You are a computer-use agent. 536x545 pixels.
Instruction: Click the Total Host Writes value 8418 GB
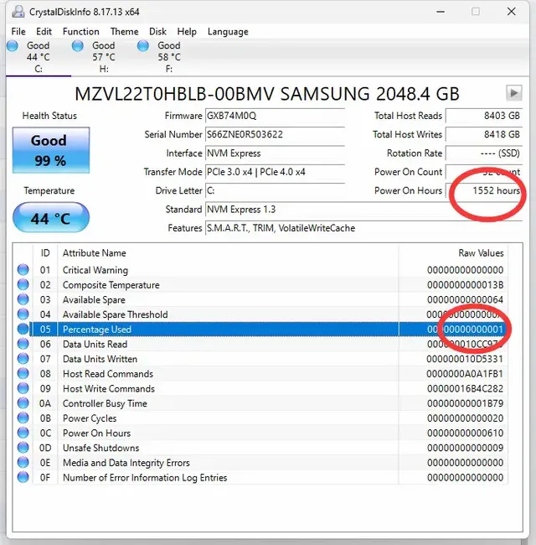click(484, 134)
